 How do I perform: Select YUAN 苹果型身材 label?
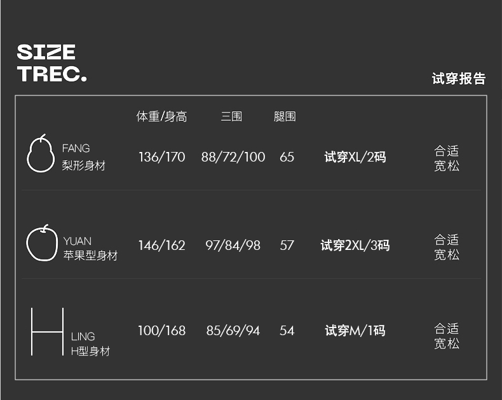click(x=90, y=248)
